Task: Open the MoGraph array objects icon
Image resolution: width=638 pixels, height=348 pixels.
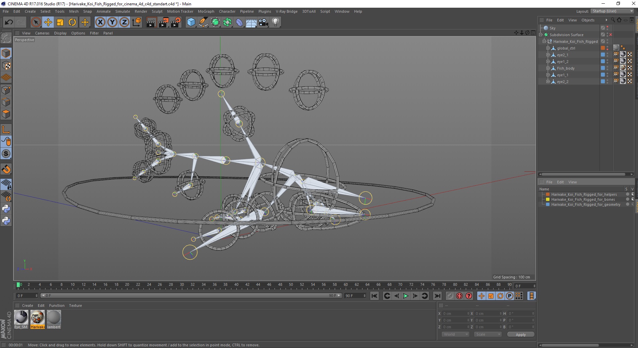Action: 227,22
